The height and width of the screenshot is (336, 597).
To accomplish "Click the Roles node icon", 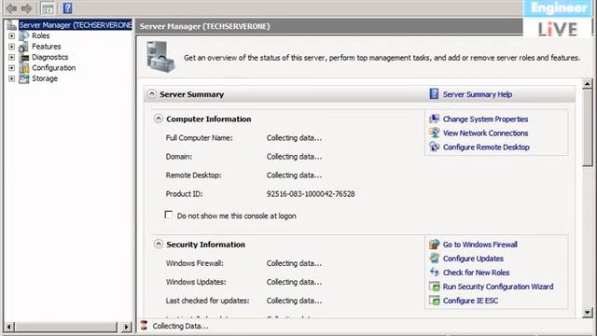I will (24, 35).
